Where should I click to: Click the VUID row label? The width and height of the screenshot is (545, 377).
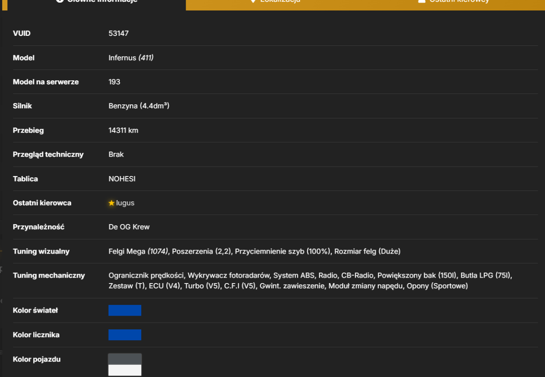pos(22,33)
